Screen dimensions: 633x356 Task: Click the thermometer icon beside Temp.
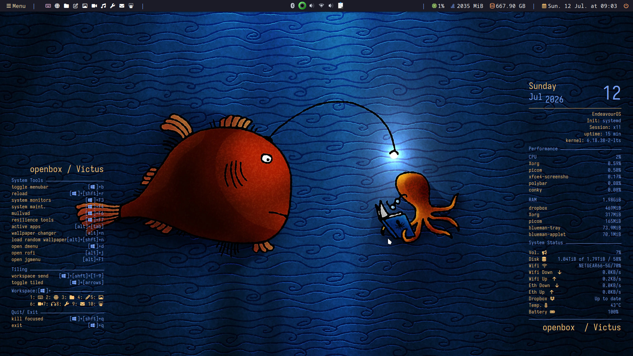point(546,305)
